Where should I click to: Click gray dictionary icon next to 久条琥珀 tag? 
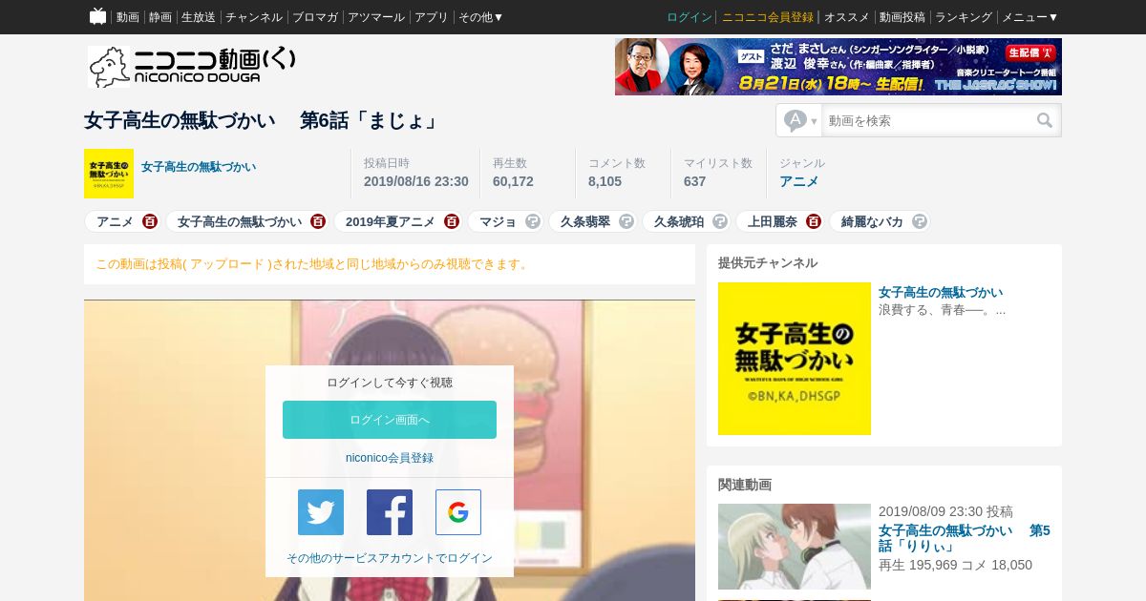point(720,221)
